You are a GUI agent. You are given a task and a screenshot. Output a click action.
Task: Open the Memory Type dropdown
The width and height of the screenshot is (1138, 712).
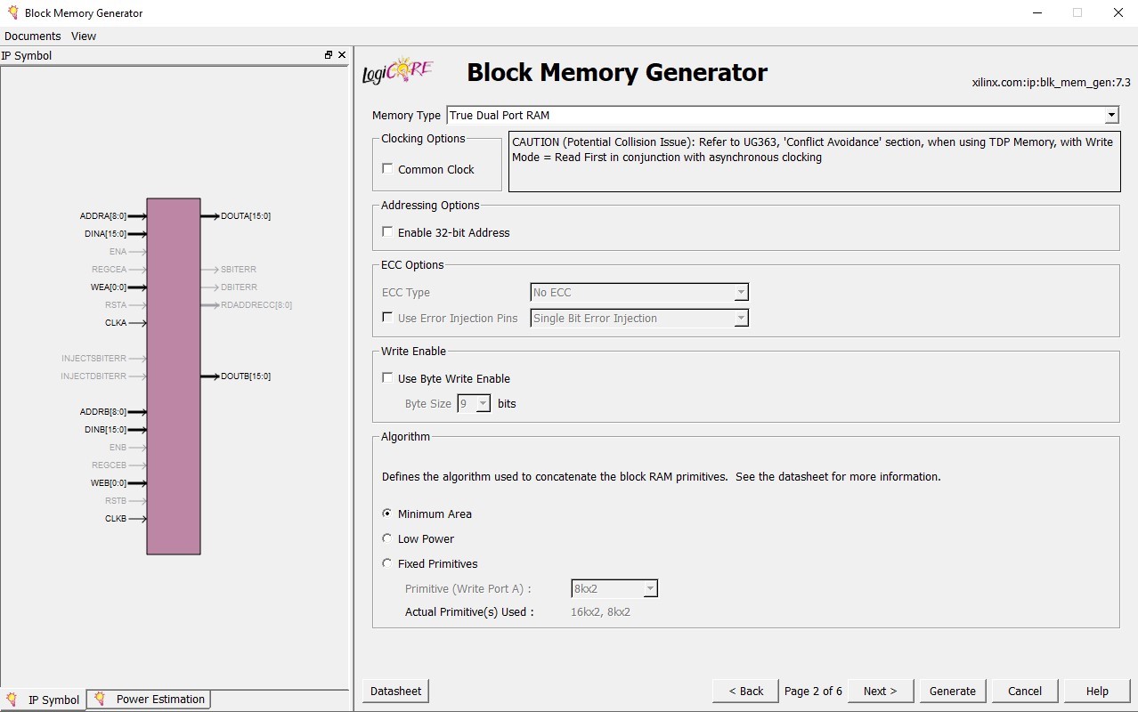click(1110, 115)
